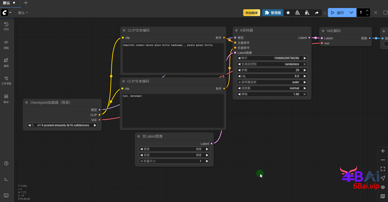The image size is (388, 202).
Task: Open the model library sidebar panel
Action: 6,62
